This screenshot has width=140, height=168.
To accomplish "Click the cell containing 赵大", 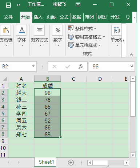I will [21, 93].
